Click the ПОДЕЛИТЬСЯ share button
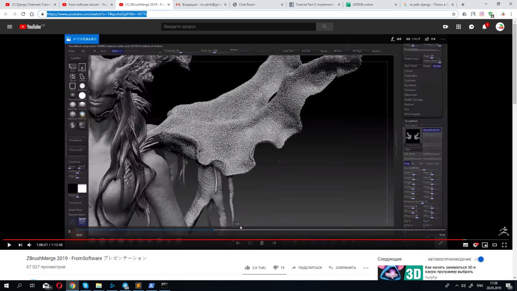The height and width of the screenshot is (291, 517). tap(307, 268)
